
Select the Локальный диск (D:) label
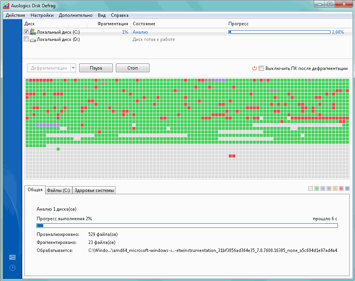click(58, 39)
